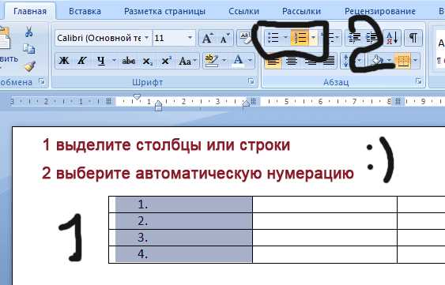Set align text right
Screen dimensions: 445x285
311,61
